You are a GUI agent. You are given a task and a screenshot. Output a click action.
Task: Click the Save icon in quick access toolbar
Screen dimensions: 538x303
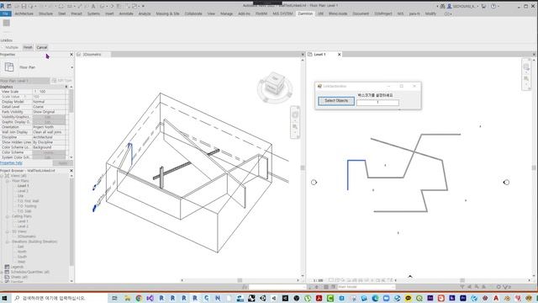point(24,6)
